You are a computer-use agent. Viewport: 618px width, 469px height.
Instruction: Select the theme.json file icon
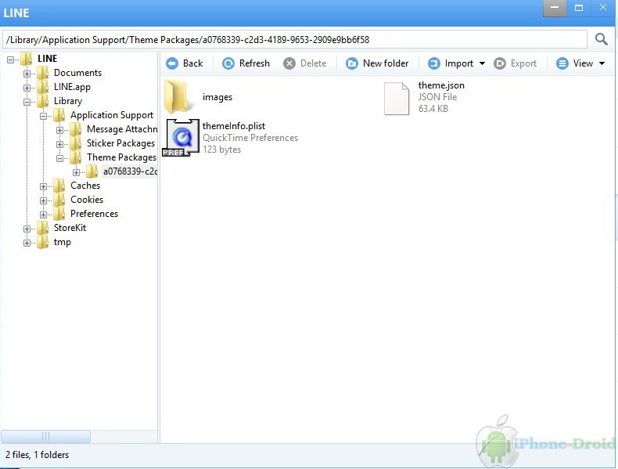tap(397, 99)
